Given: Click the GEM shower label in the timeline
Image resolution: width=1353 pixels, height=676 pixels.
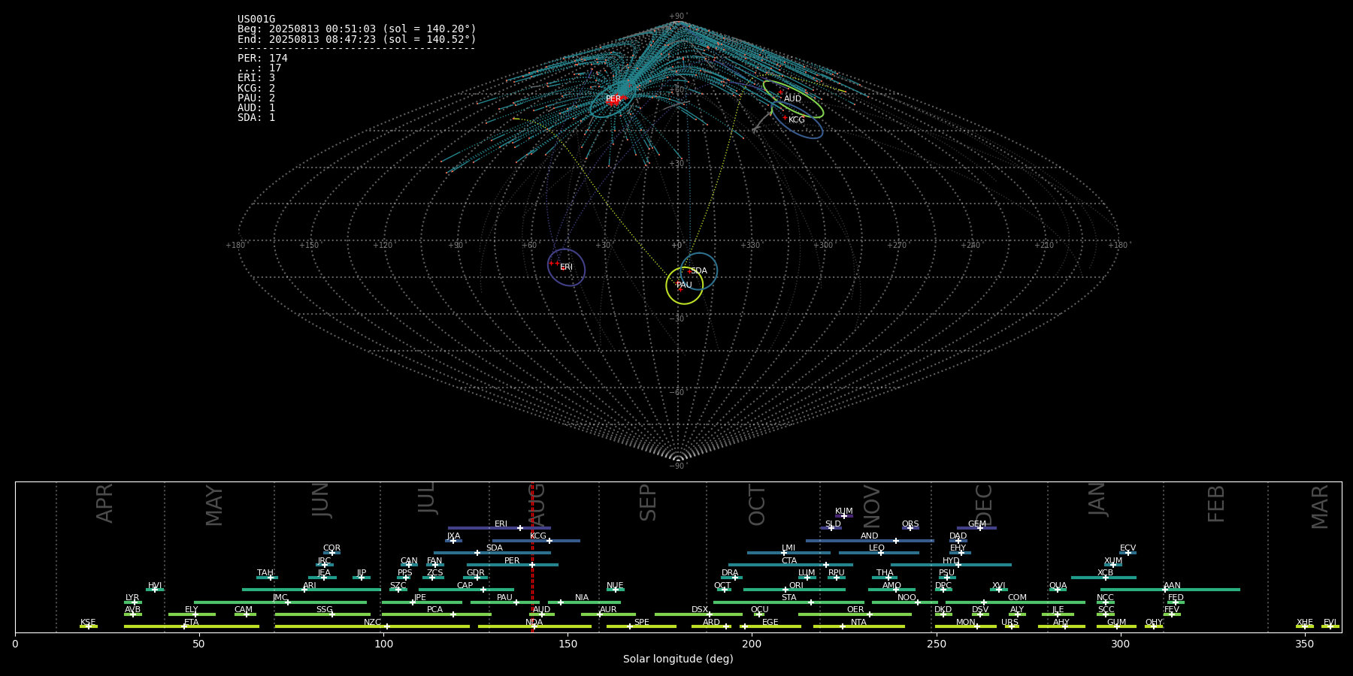Looking at the screenshot, I should click(977, 524).
